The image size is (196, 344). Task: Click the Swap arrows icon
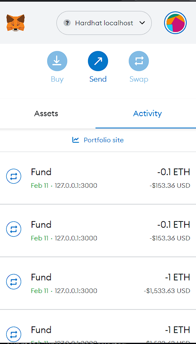click(138, 61)
